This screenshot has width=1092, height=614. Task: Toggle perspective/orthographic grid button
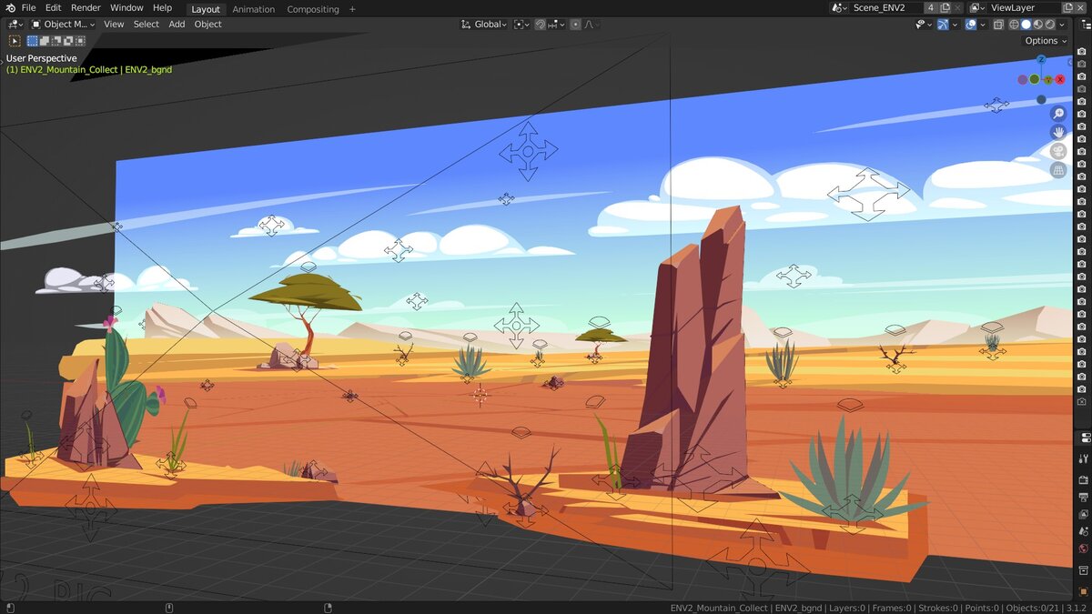[1058, 171]
